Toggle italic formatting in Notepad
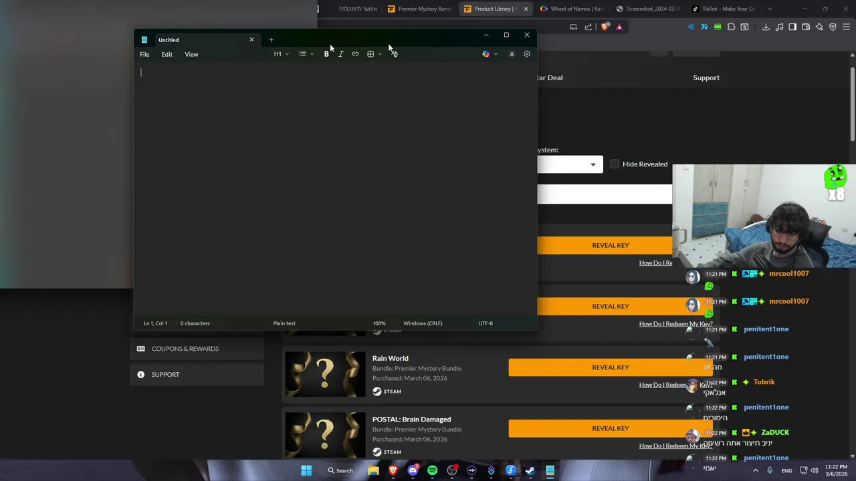The height and width of the screenshot is (481, 856). 341,54
